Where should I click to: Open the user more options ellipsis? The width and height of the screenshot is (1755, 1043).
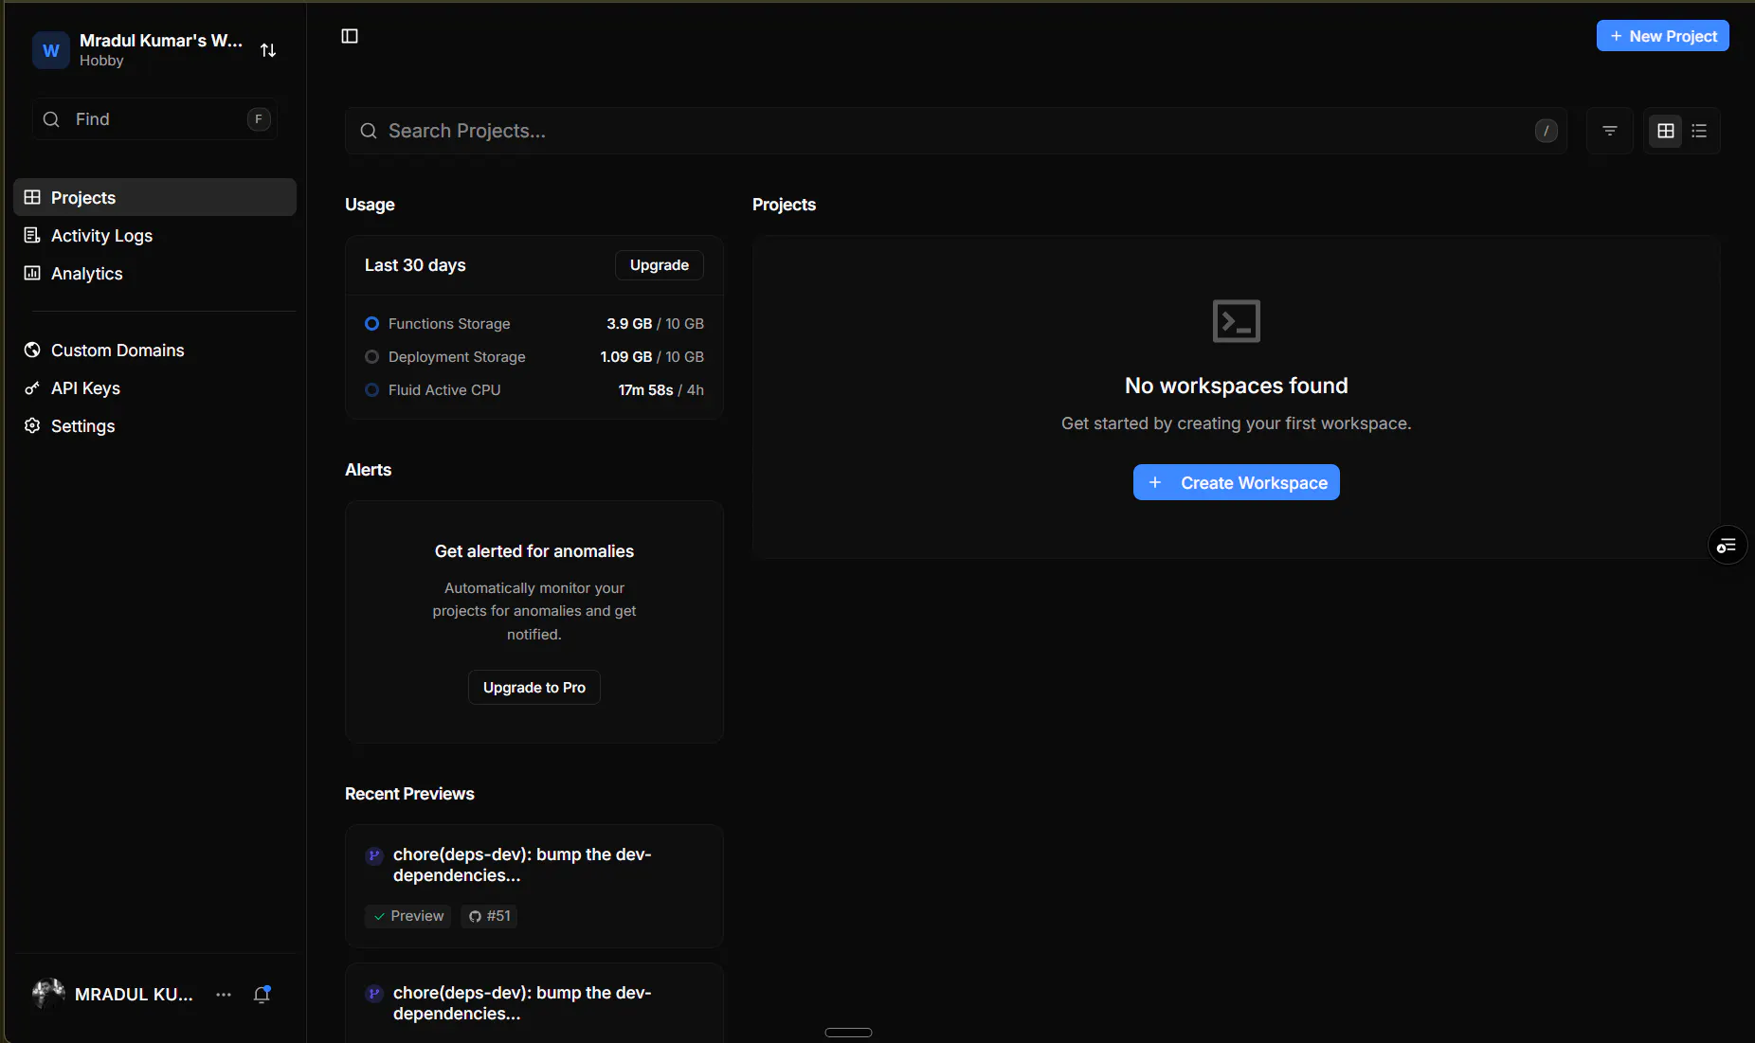[x=224, y=995]
